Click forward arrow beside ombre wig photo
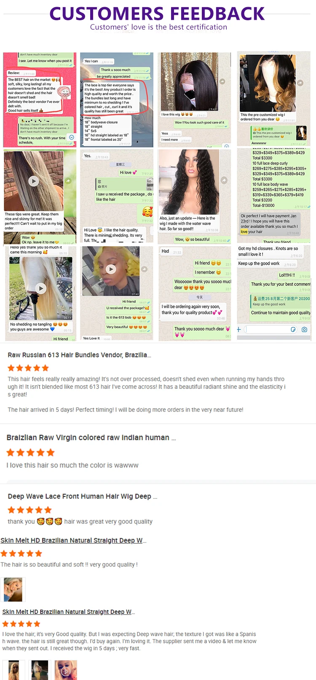 [x=300, y=83]
